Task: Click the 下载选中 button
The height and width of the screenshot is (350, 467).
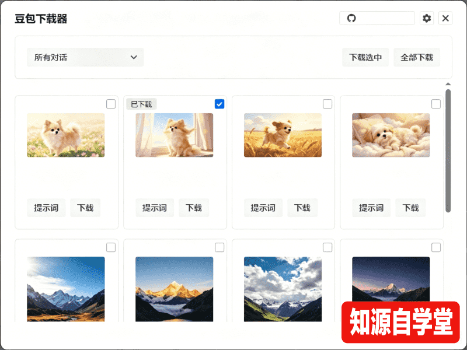Action: click(365, 57)
